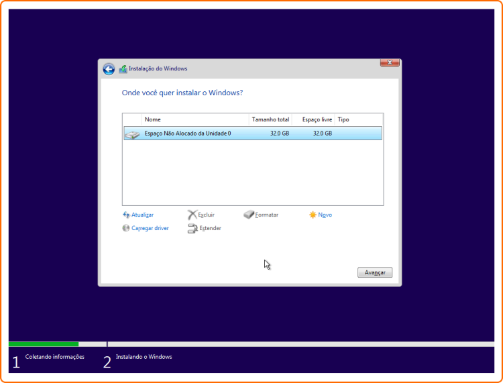Click the Tamanho total column header
Viewport: 503px width, 383px height.
pos(270,119)
